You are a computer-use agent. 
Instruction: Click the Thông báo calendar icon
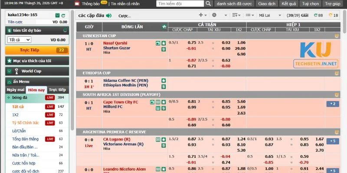click(x=77, y=3)
